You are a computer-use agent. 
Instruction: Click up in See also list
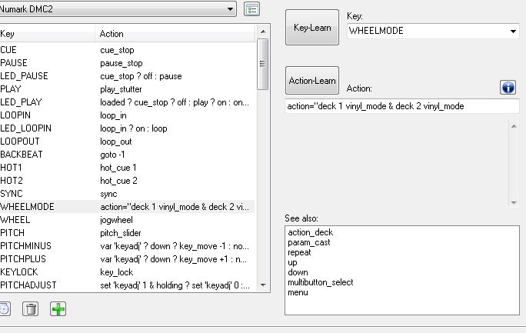tap(292, 262)
